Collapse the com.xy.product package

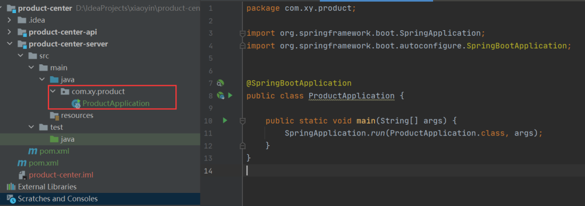(53, 92)
